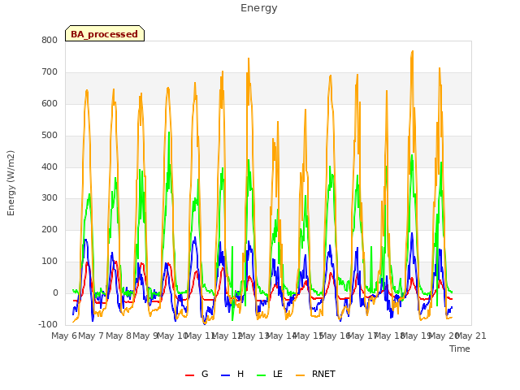Click the May 13 x-axis tick label
The width and height of the screenshot is (520, 390).
pyautogui.click(x=253, y=336)
